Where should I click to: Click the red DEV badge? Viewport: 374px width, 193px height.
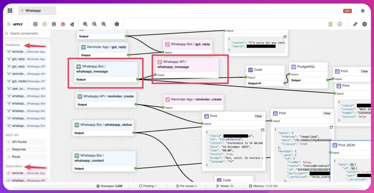pyautogui.click(x=347, y=11)
